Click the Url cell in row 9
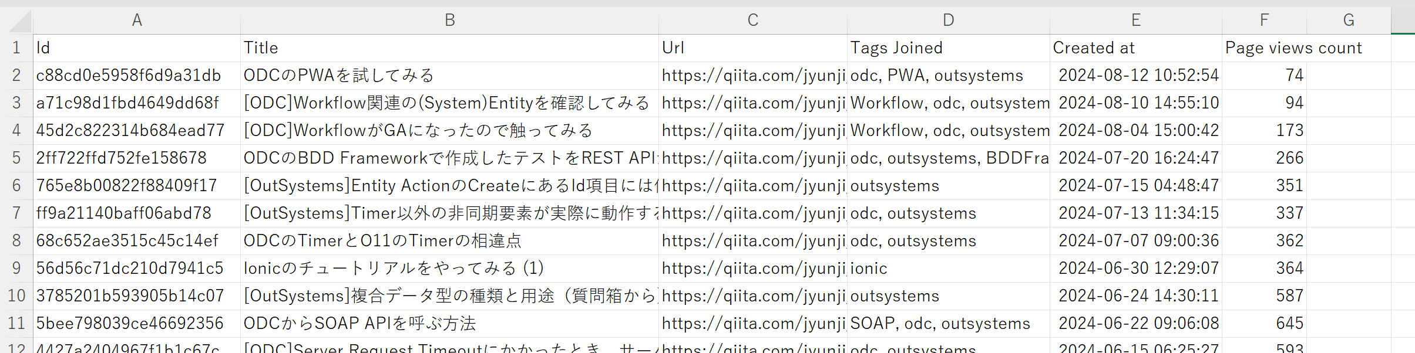 [752, 269]
